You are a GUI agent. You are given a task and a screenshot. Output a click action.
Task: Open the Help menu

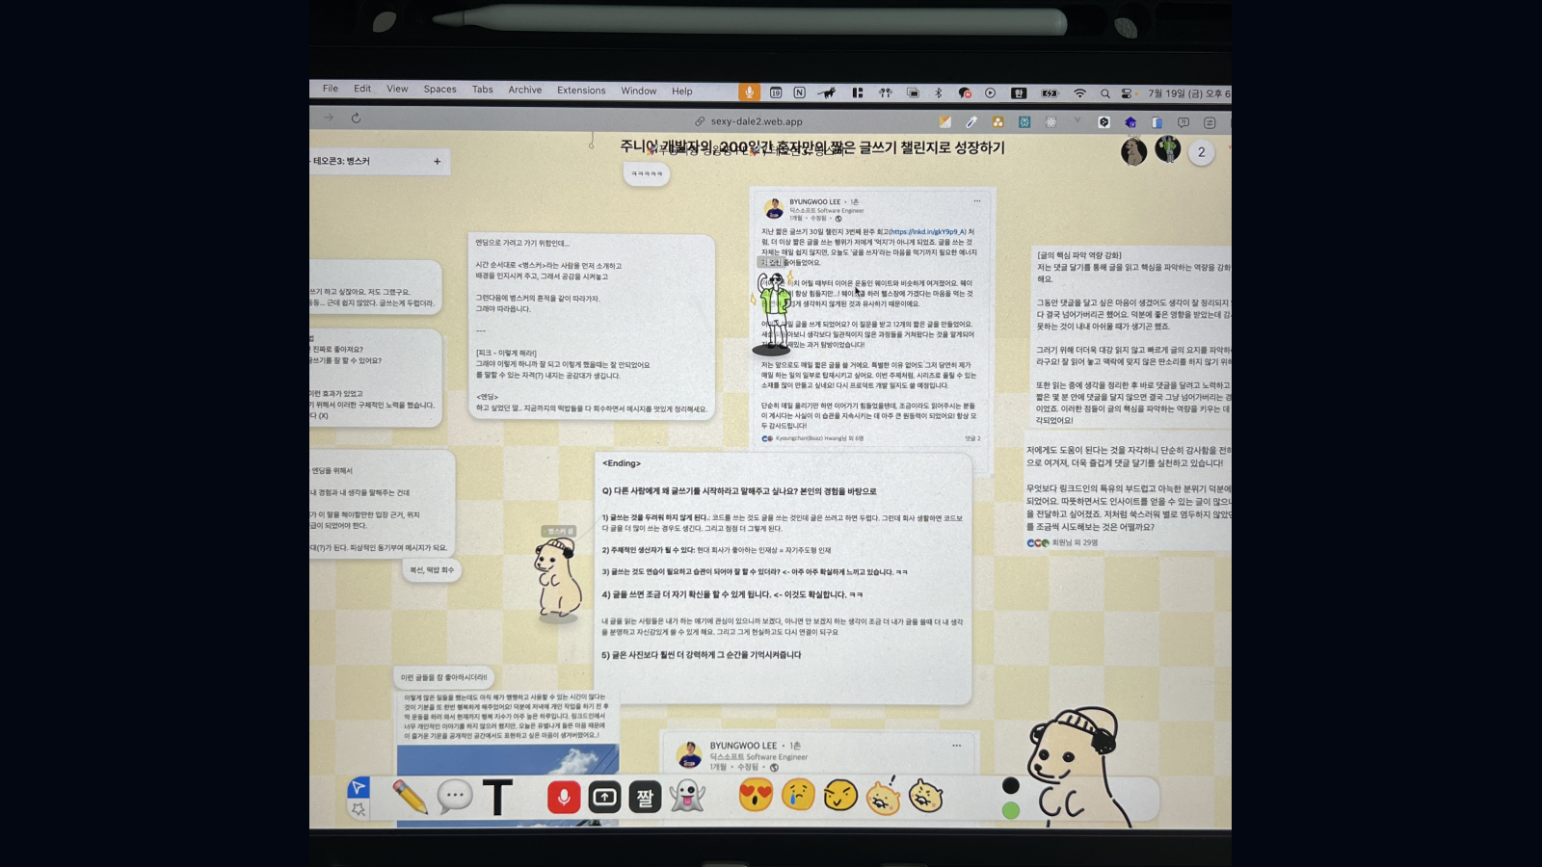682,92
